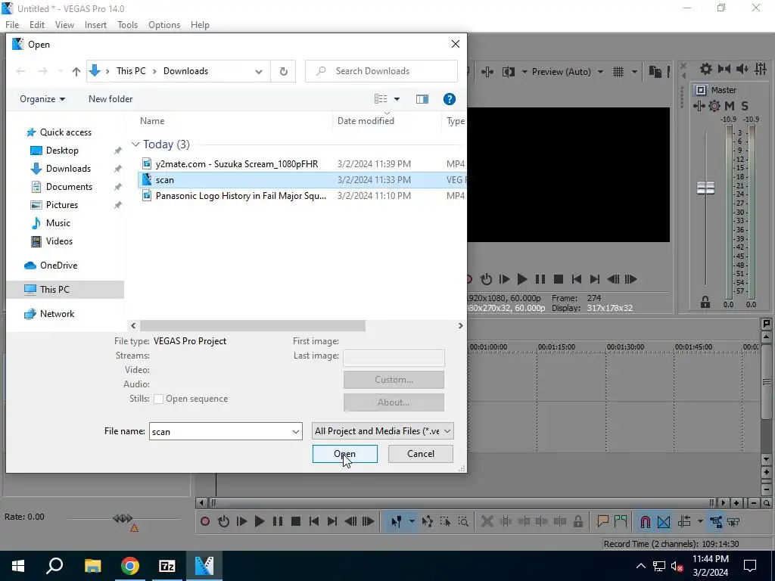775x581 pixels.
Task: Click Stop in the timeline transport bar
Action: (x=296, y=522)
